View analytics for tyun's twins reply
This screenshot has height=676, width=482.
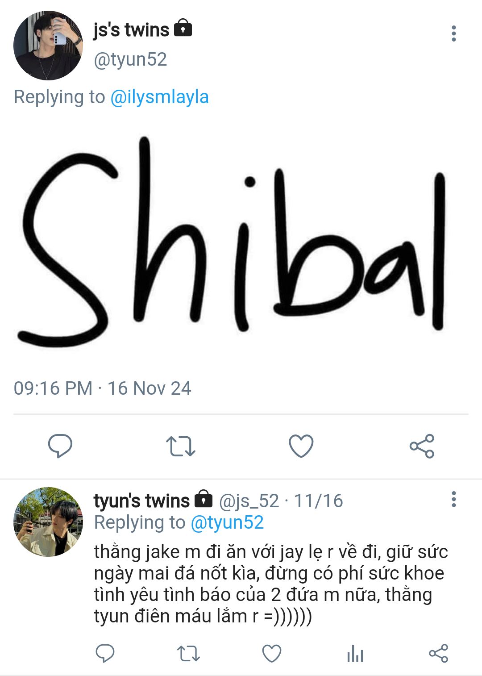[355, 654]
